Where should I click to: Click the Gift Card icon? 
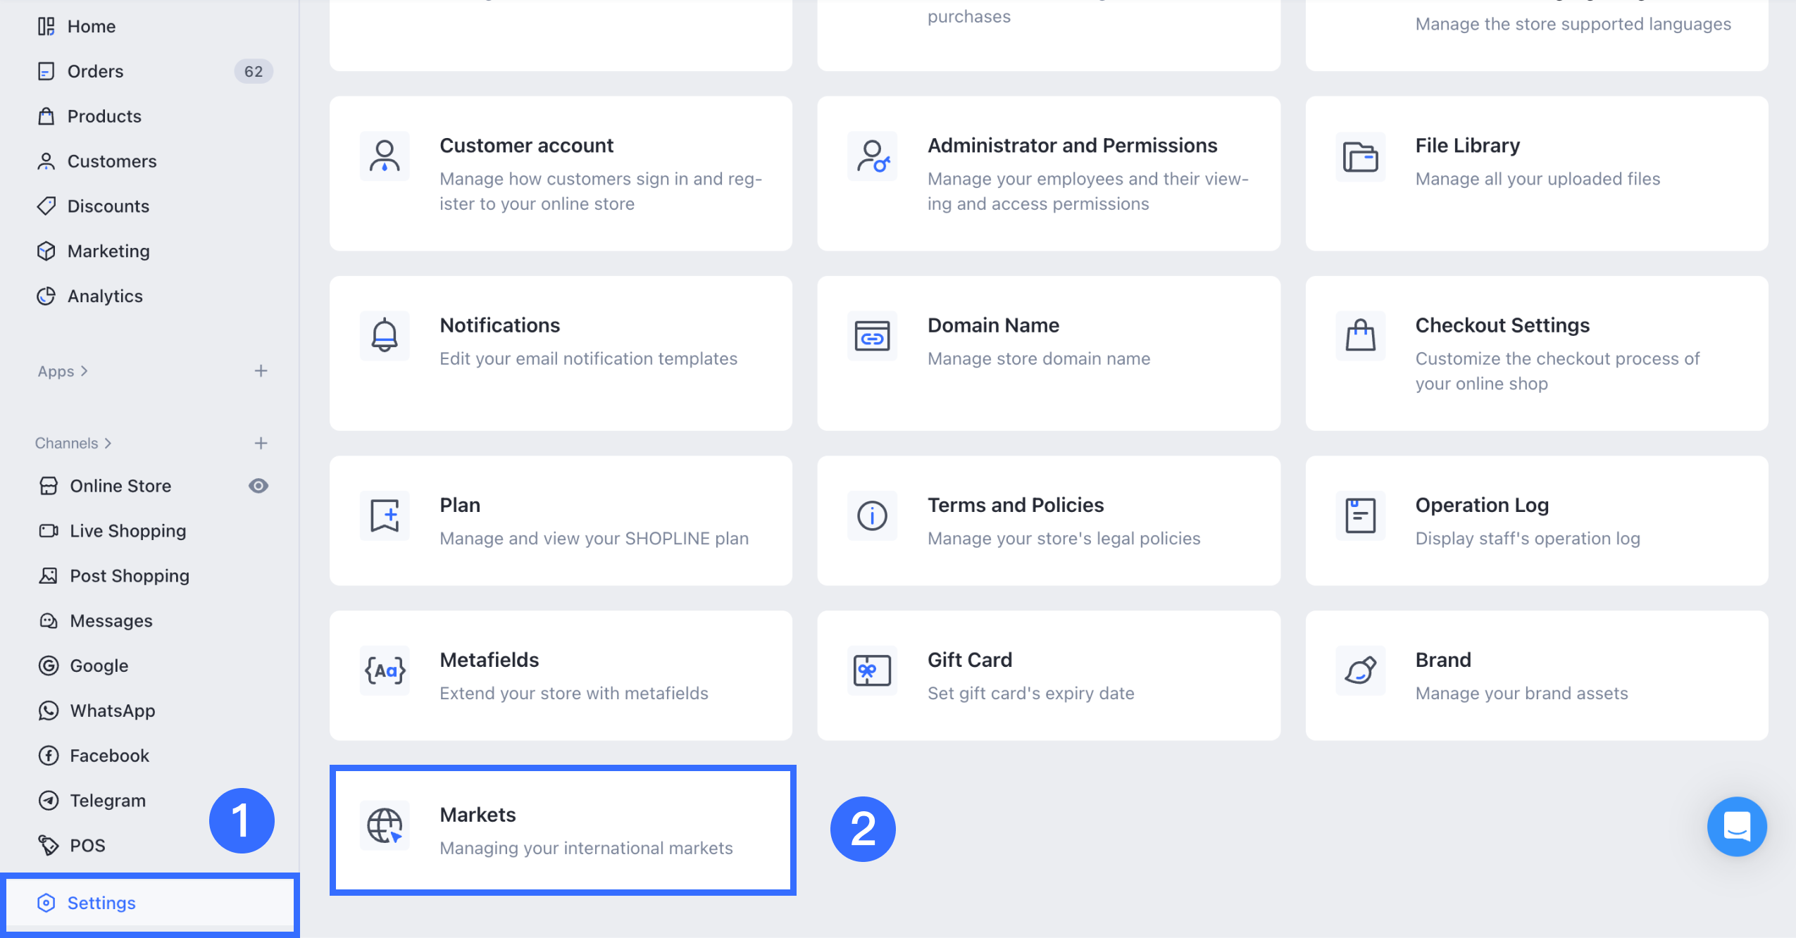873,671
